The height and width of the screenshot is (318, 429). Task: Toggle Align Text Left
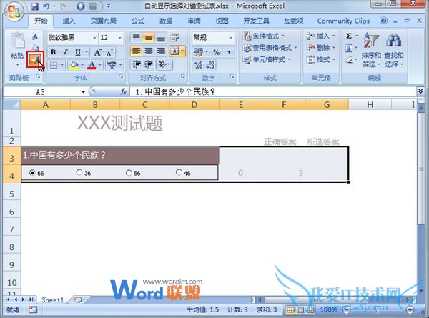click(x=137, y=51)
